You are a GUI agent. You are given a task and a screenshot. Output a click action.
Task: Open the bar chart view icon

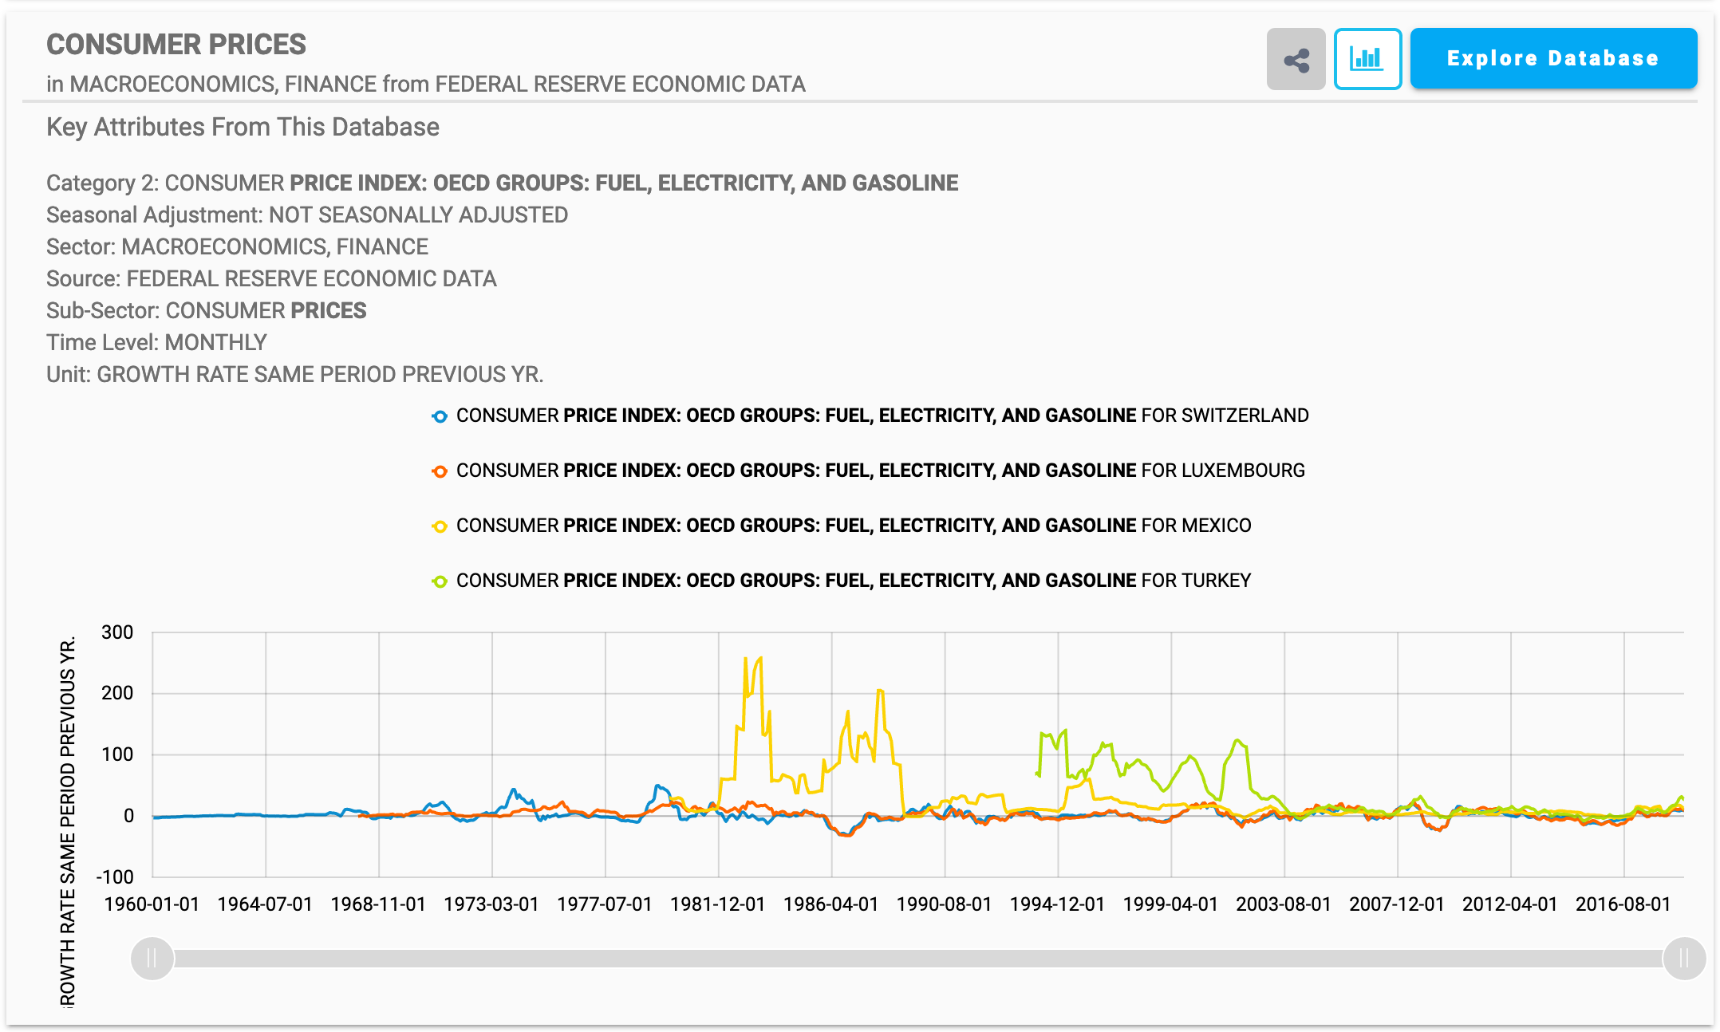1367,59
